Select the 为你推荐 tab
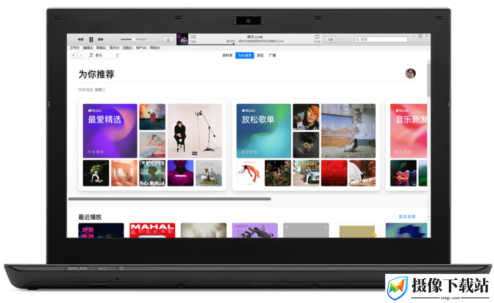This screenshot has width=494, height=303. coord(245,55)
